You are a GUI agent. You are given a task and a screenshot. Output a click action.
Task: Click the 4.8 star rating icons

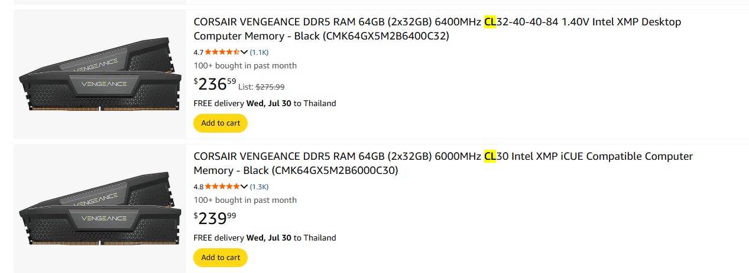222,186
